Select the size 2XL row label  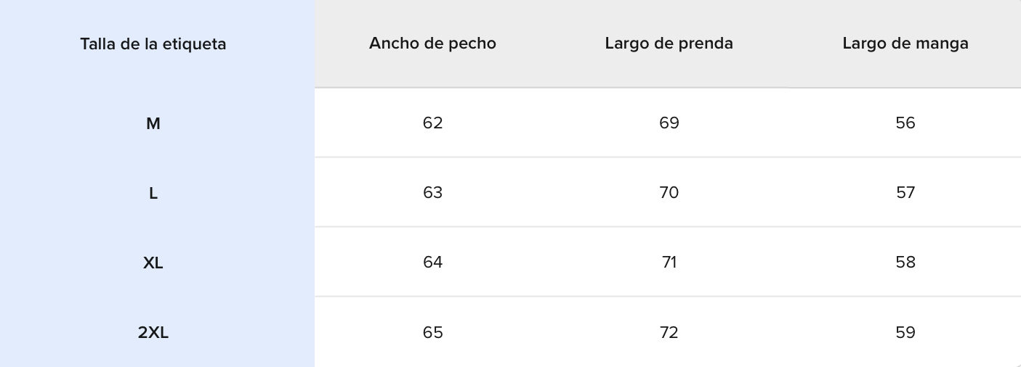[x=153, y=333]
